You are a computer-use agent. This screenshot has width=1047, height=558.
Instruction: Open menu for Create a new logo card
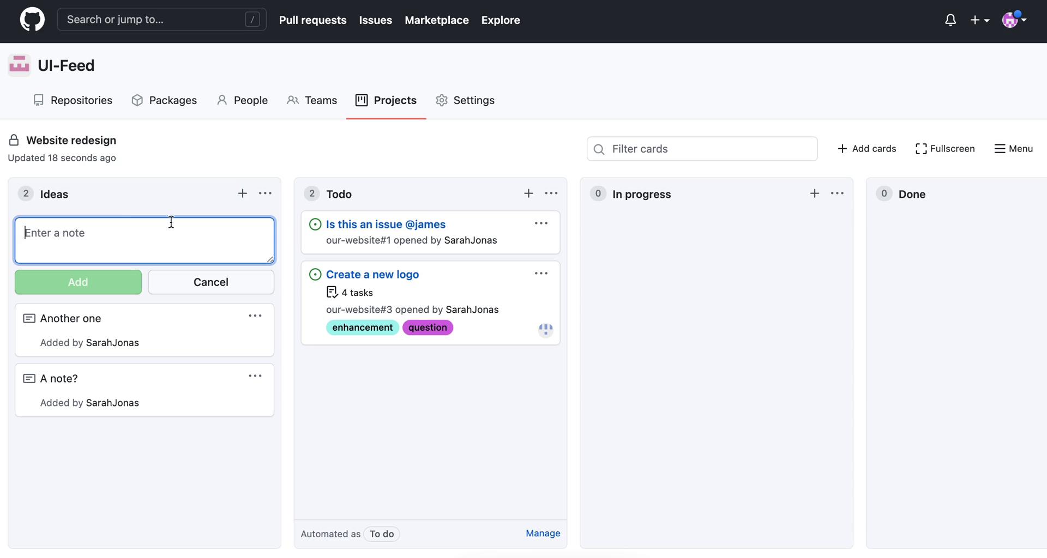coord(541,274)
